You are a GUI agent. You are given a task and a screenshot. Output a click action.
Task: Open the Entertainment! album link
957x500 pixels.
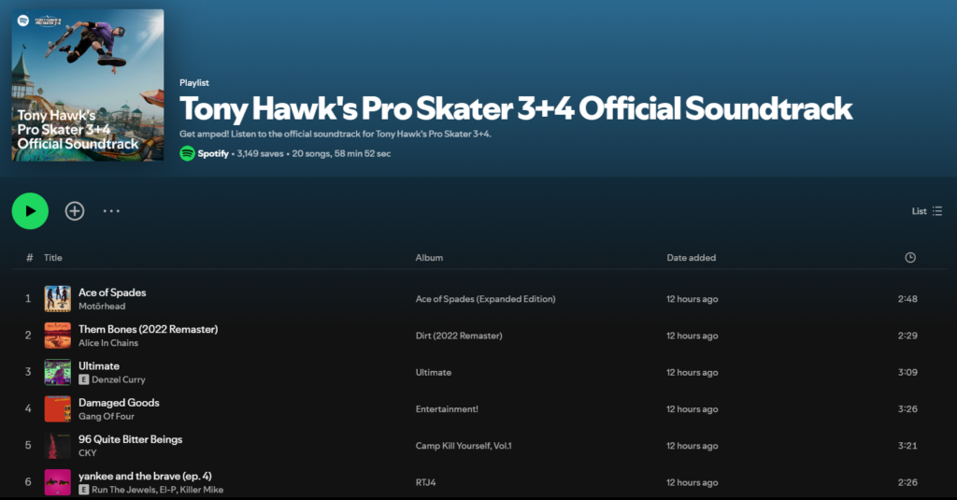[x=446, y=409]
